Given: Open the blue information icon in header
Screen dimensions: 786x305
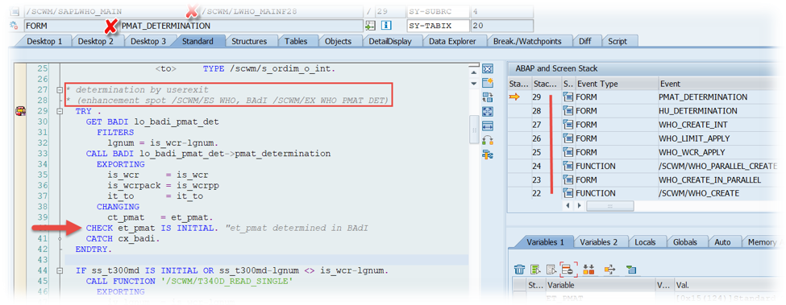Looking at the screenshot, I should (x=386, y=26).
